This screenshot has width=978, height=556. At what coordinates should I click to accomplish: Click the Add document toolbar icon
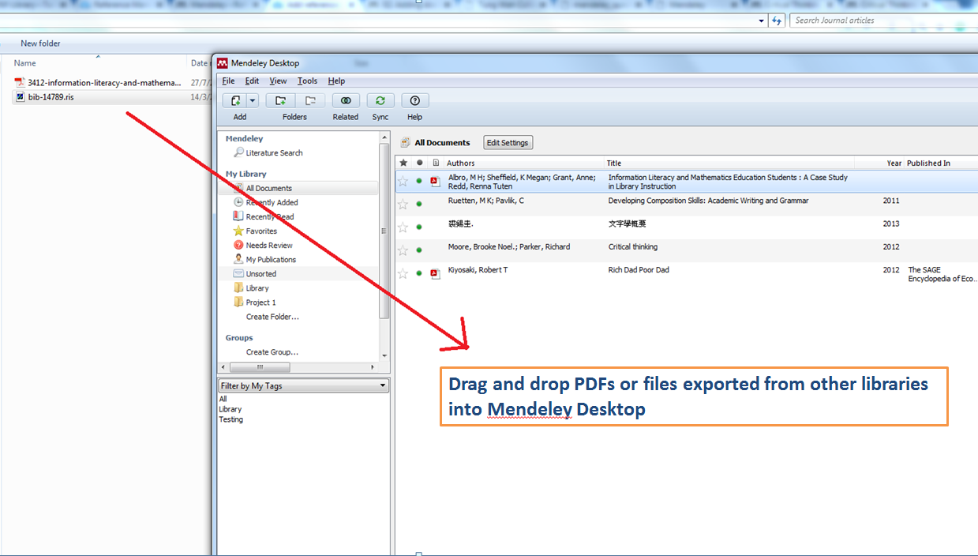click(x=234, y=100)
